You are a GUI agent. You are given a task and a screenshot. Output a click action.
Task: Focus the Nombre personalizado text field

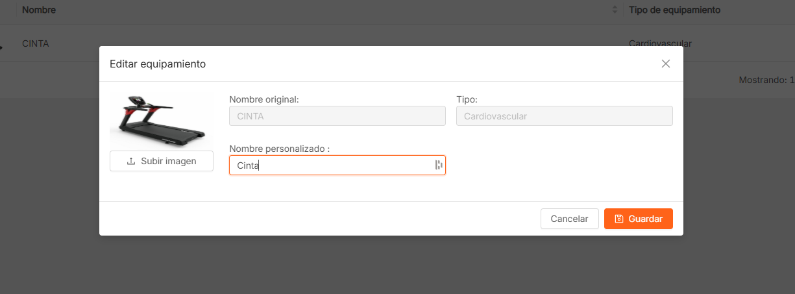331,165
